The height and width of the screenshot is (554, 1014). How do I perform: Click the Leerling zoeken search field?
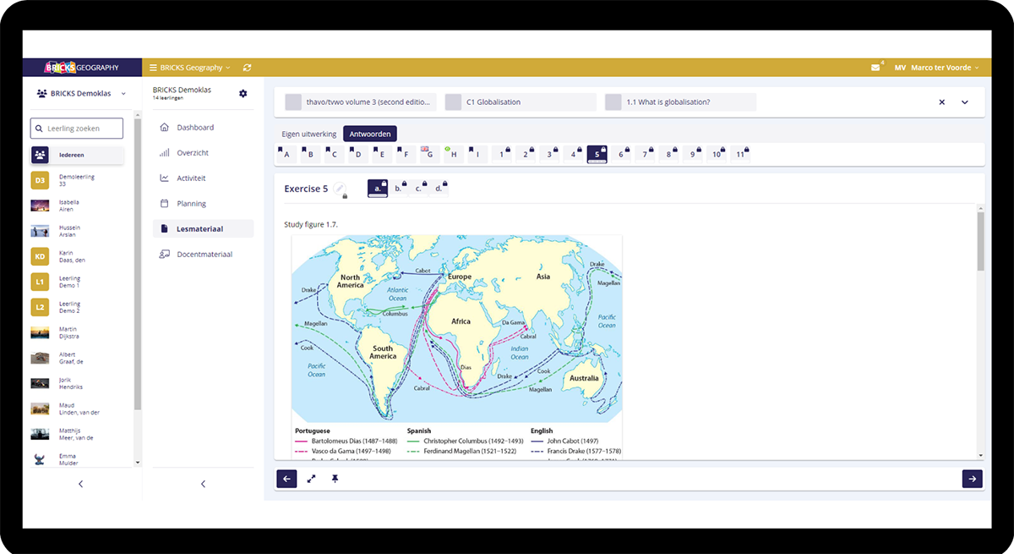click(x=77, y=129)
